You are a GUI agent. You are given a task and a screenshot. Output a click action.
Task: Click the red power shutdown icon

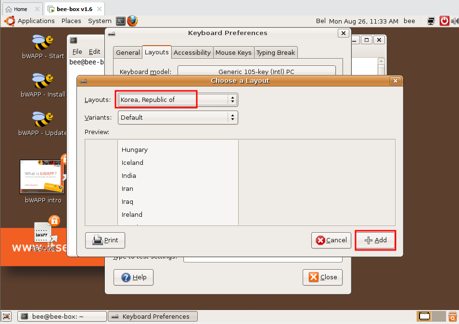coord(444,21)
